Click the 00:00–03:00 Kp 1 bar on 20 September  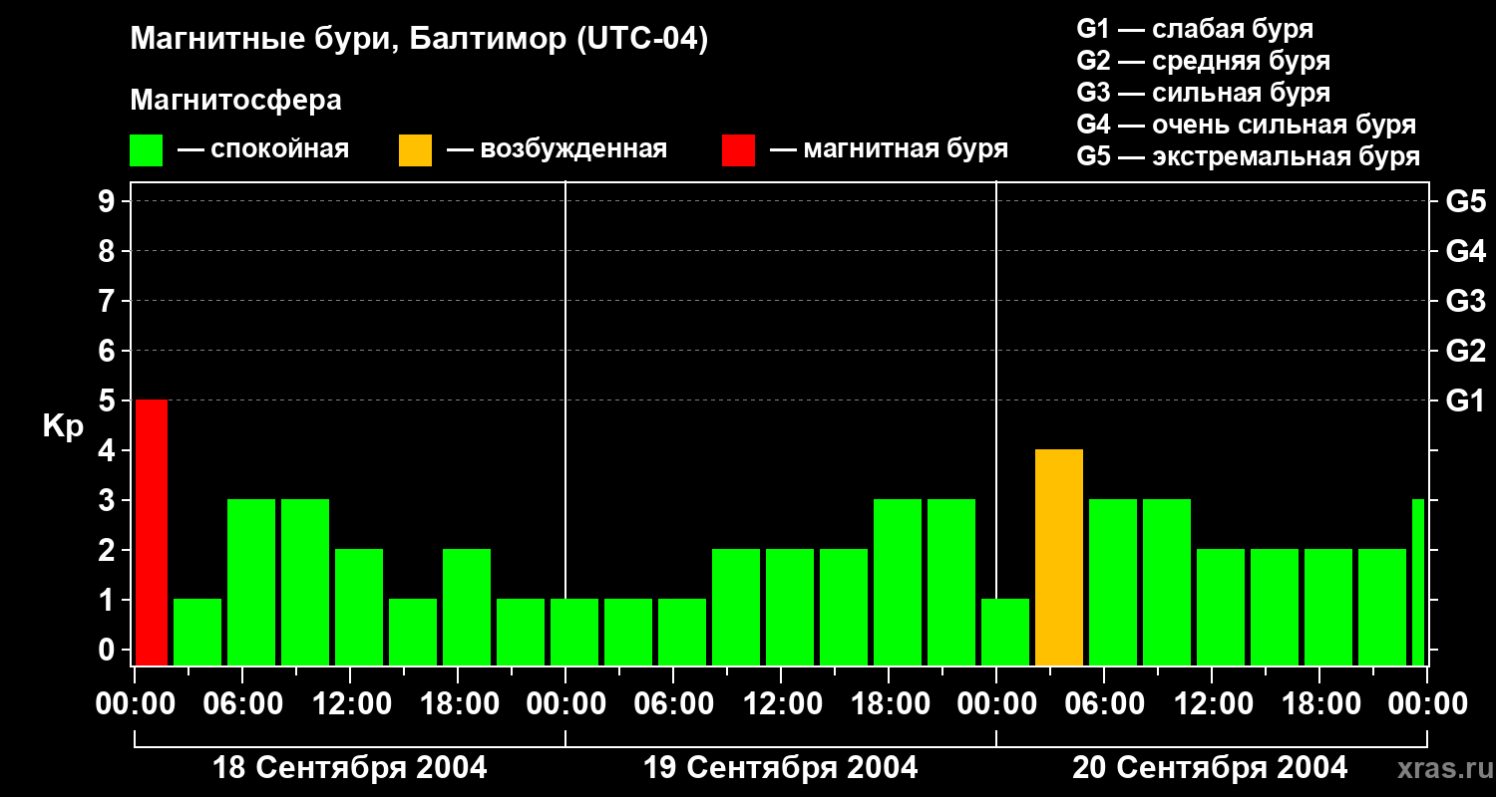1005,633
